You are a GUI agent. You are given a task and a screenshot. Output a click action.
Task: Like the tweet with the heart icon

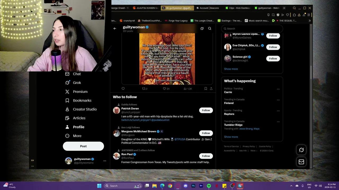click(164, 88)
